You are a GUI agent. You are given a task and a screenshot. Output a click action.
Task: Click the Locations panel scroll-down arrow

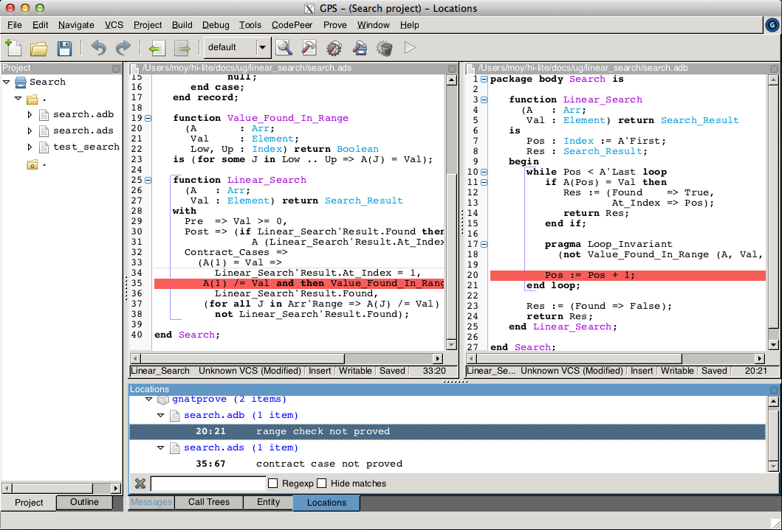click(x=774, y=467)
